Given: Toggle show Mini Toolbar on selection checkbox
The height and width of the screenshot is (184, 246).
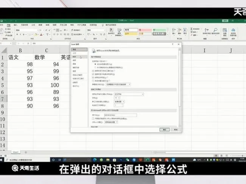Looking at the screenshot, I should 93,71.
